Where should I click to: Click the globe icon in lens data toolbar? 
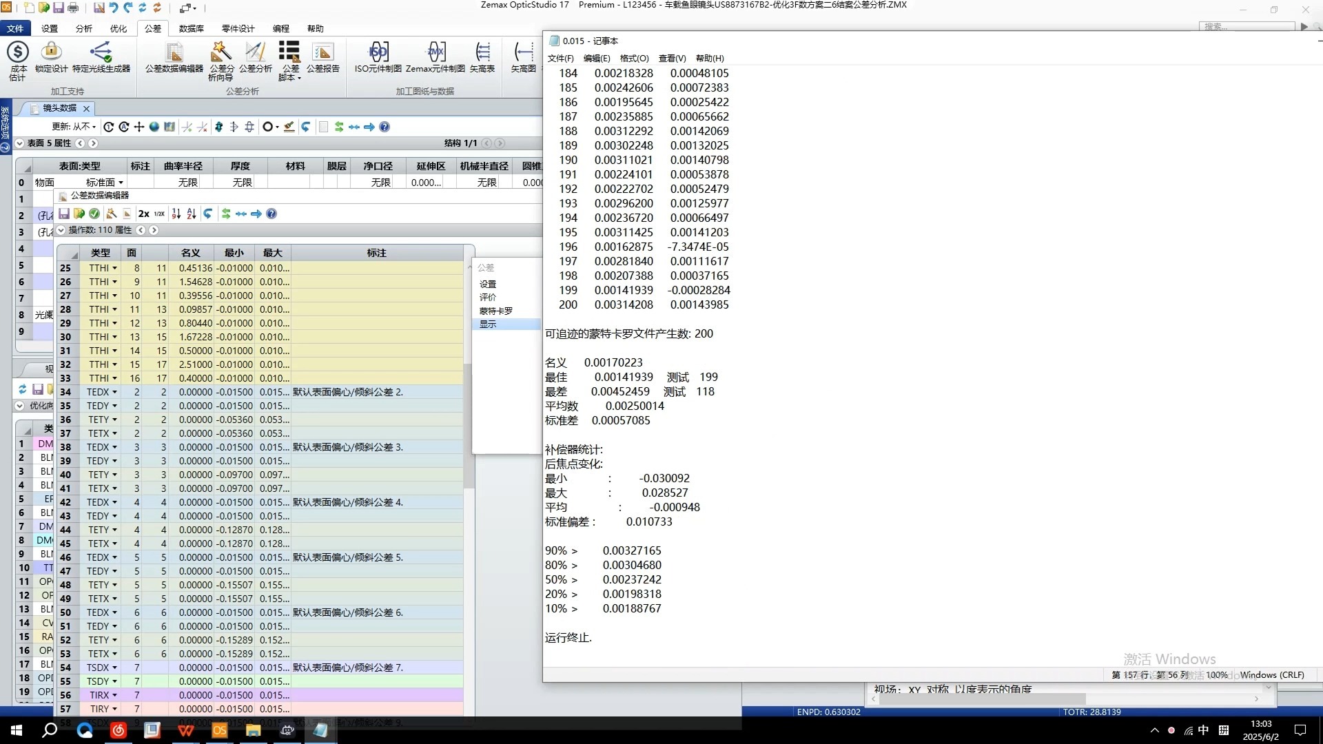tap(154, 127)
